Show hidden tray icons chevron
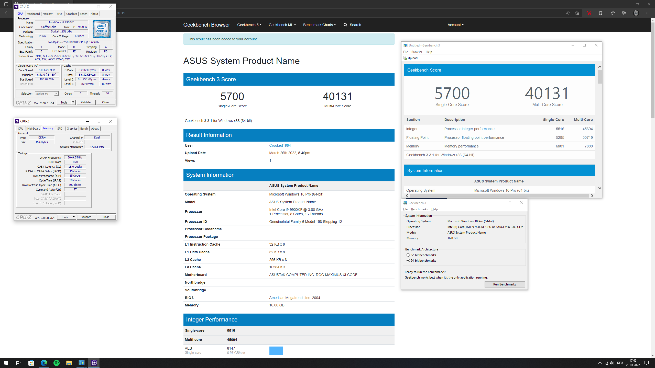This screenshot has height=368, width=655. [600, 363]
